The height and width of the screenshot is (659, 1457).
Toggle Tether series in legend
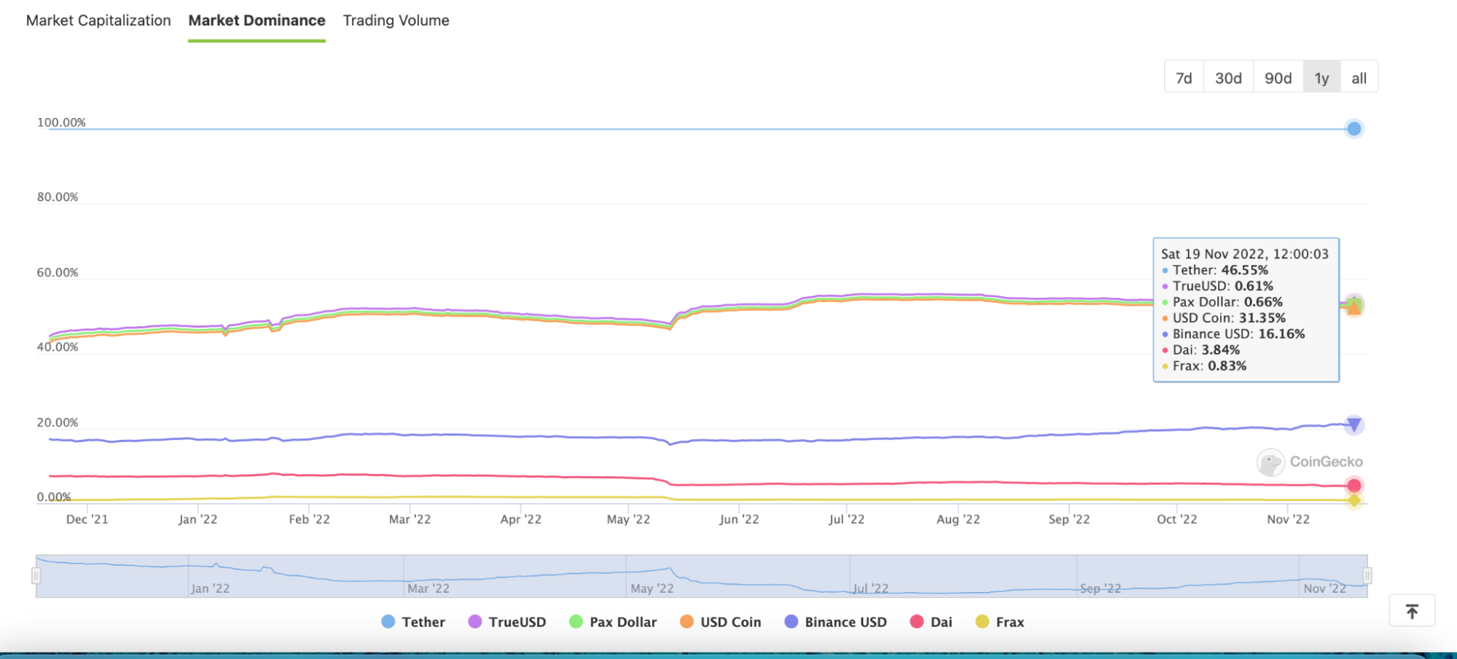pyautogui.click(x=413, y=622)
